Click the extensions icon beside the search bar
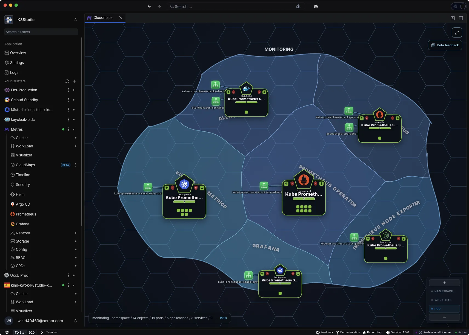The height and width of the screenshot is (335, 469). tap(298, 6)
